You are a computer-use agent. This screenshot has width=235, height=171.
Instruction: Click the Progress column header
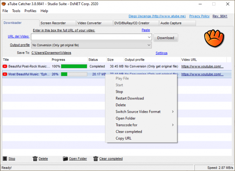69,60
